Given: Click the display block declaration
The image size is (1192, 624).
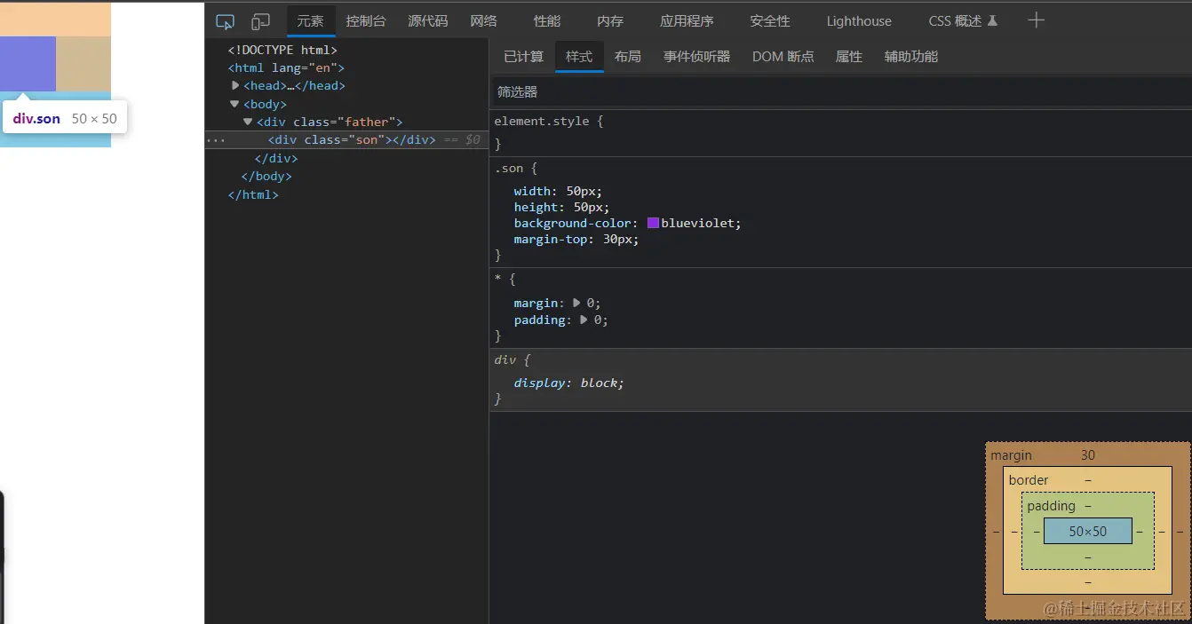Looking at the screenshot, I should (568, 383).
